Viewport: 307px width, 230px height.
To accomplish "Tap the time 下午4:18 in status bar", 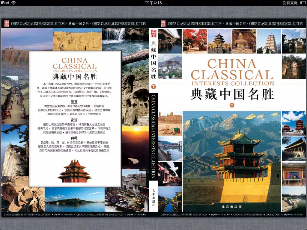I will click(x=153, y=3).
